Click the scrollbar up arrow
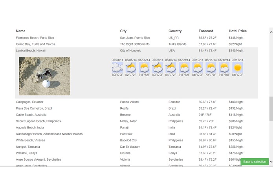273x194 pixels. (271, 32)
